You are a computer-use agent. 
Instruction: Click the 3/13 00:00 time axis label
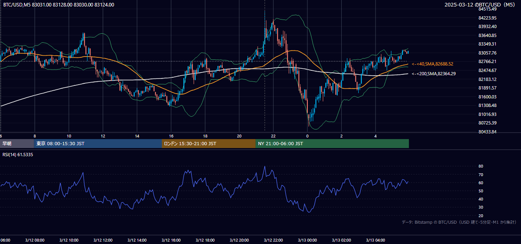tap(307, 240)
